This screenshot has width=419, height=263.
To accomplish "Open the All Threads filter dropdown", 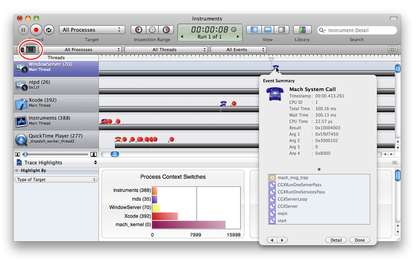I will [165, 49].
